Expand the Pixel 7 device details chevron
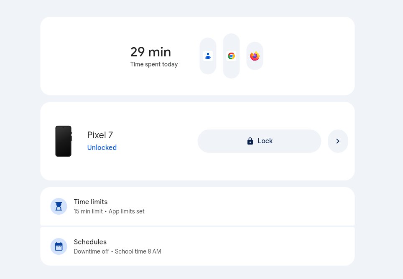 338,141
